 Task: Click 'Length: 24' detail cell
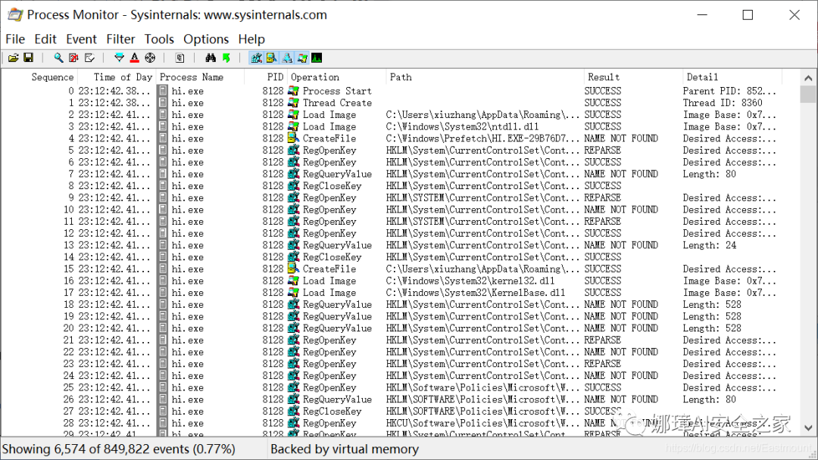tap(710, 245)
